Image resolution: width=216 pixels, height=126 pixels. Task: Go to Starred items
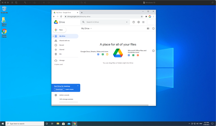[62, 49]
